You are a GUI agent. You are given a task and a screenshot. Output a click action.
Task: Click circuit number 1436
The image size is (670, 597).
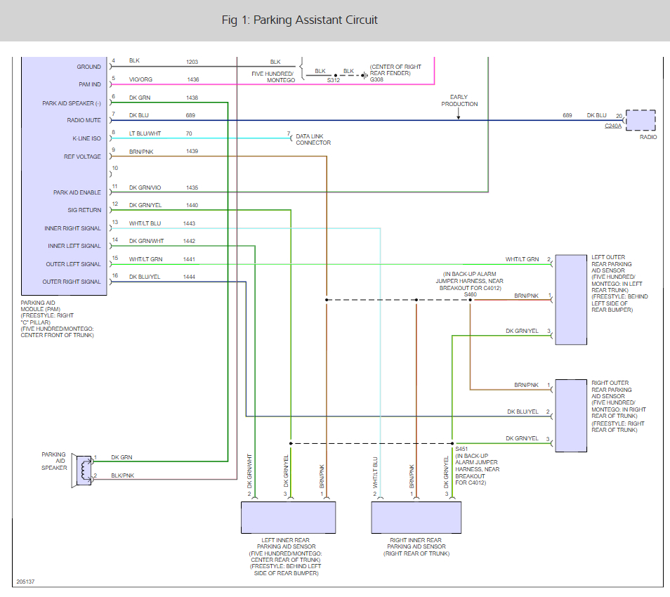[x=193, y=79]
